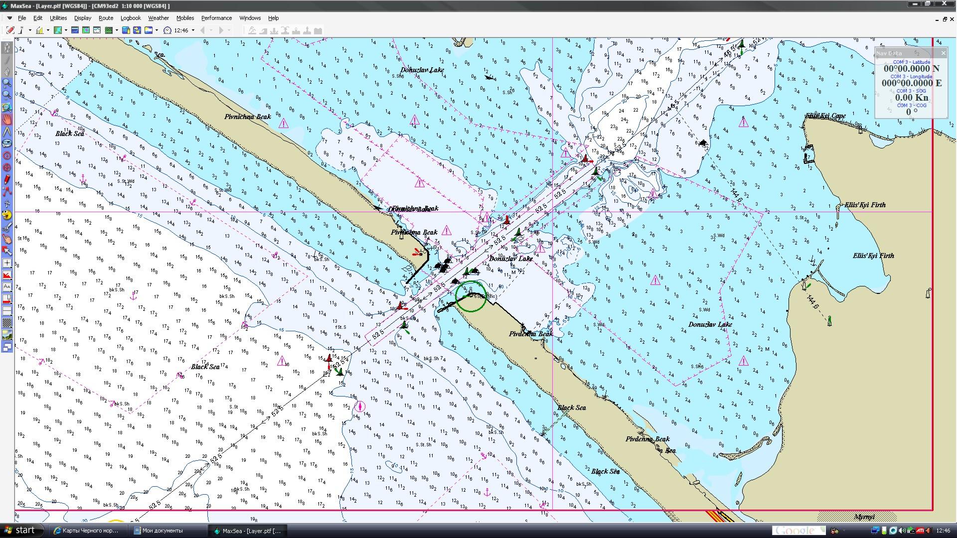Click the clock time icon
The height and width of the screenshot is (538, 957).
coord(167,30)
